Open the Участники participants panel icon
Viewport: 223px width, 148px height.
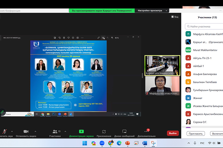(55, 132)
